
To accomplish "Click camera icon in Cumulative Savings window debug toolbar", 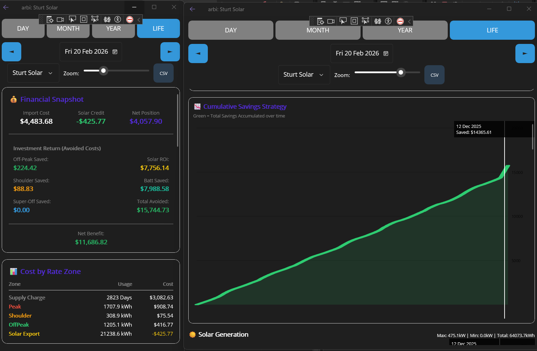I will point(331,21).
